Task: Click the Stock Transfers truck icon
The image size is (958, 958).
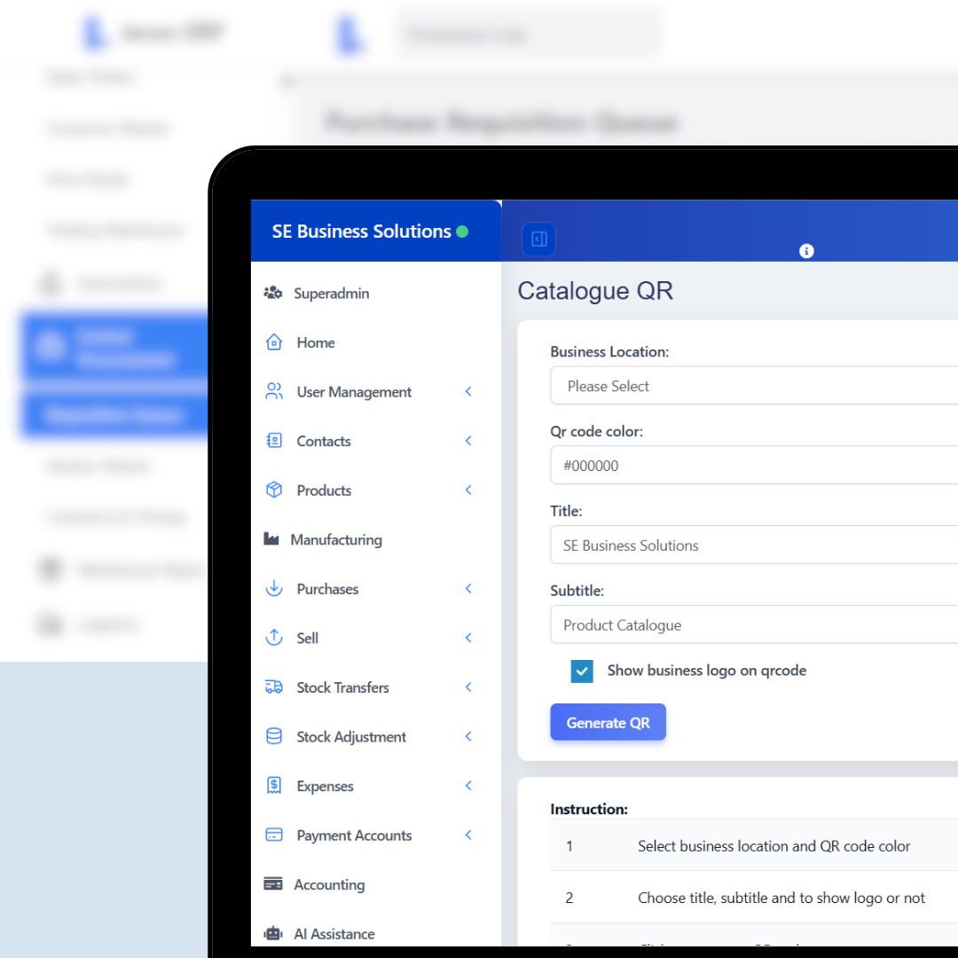Action: coord(274,687)
